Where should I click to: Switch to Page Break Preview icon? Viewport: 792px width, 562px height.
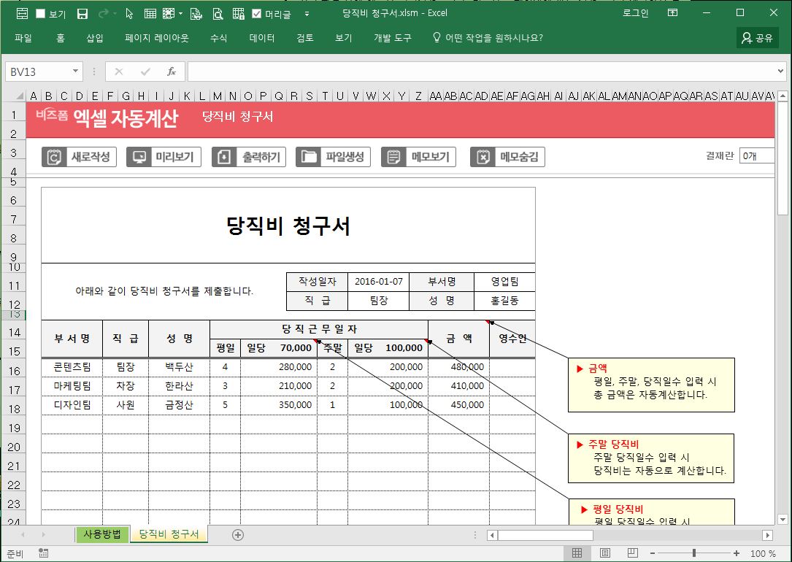pos(633,553)
